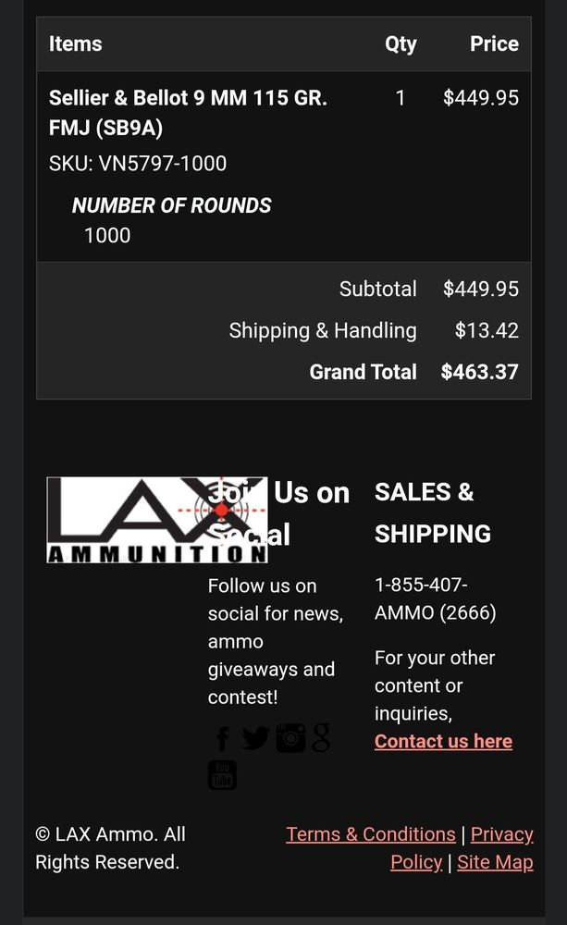Tap the 1-855-407-AMMO phone number
567x925 pixels.
tap(435, 598)
